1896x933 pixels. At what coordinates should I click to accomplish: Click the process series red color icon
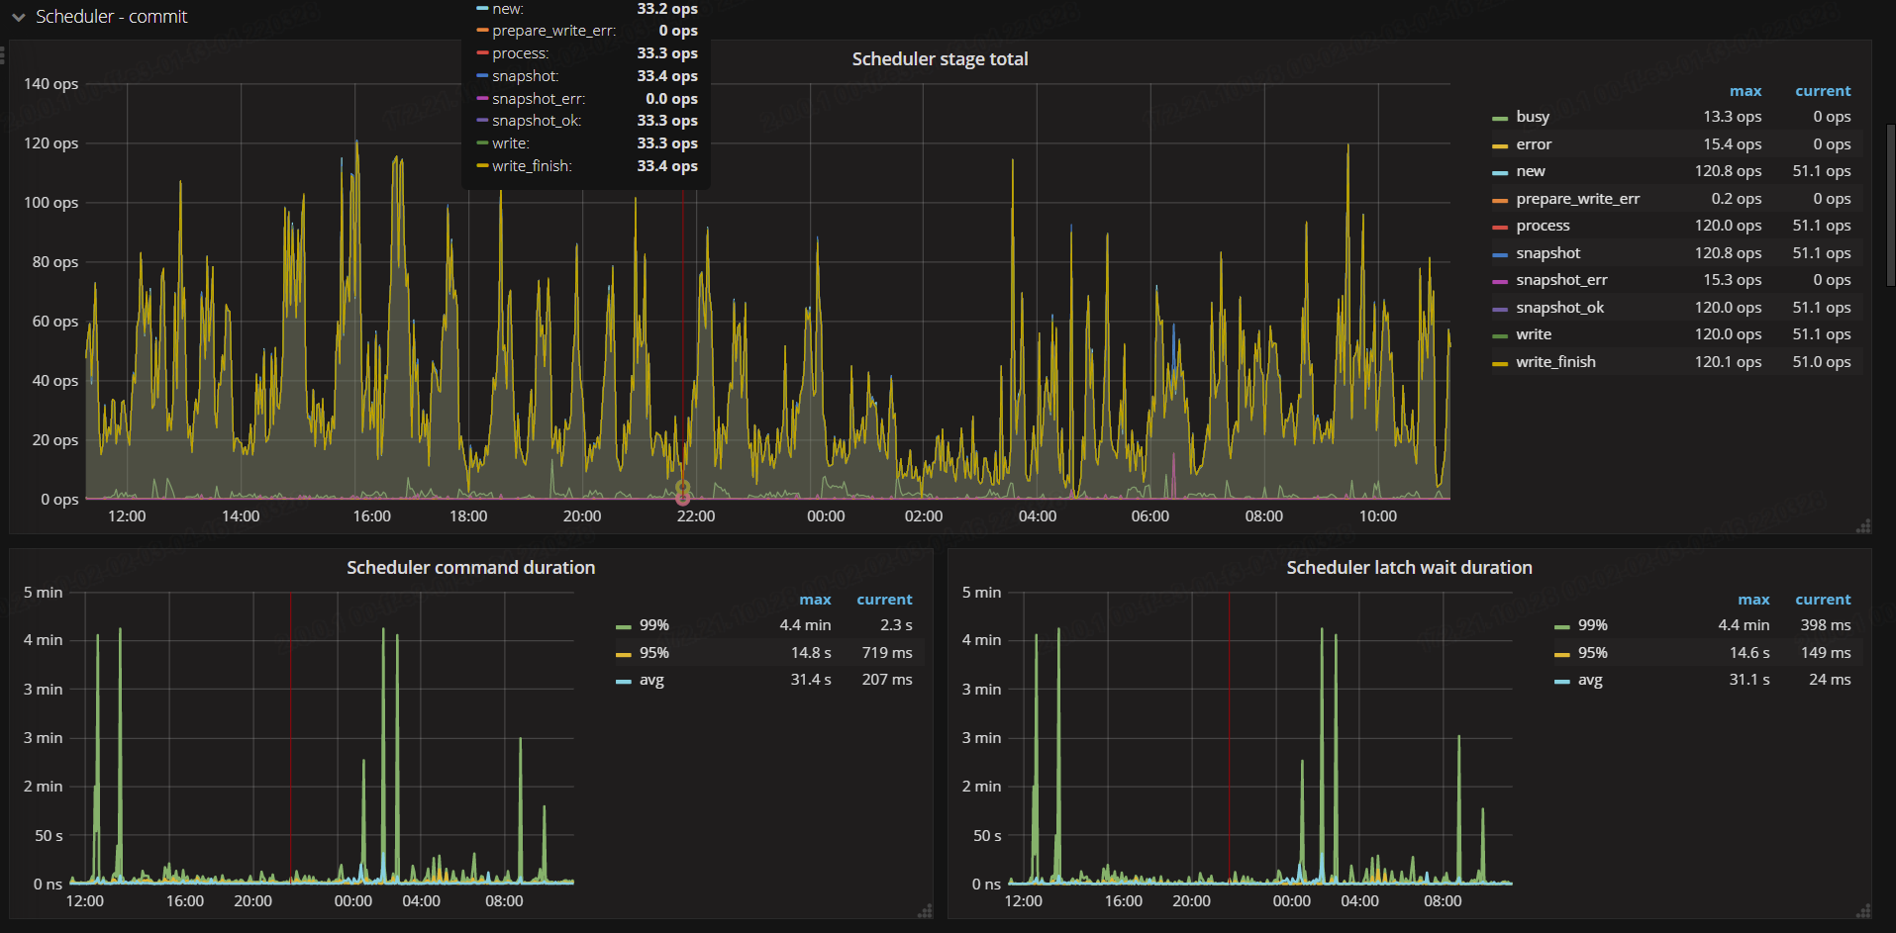1499,227
